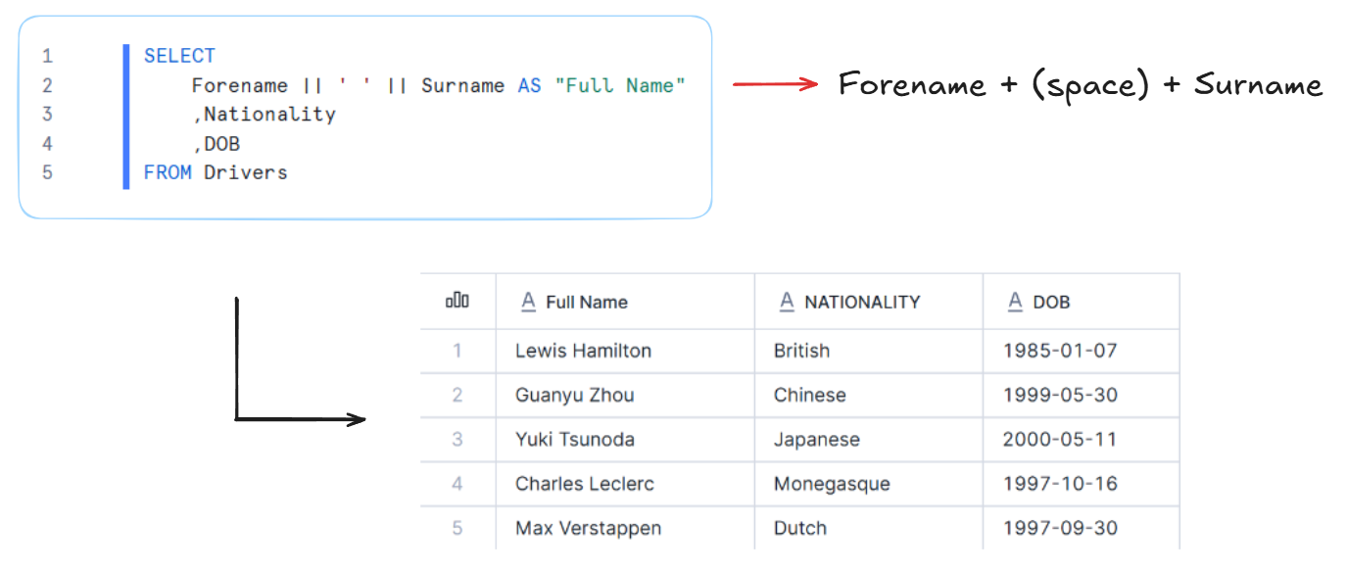Click the red arrow after the code

(x=775, y=84)
